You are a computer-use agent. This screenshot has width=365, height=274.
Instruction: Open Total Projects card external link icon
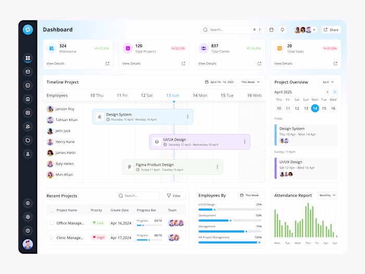coord(184,63)
